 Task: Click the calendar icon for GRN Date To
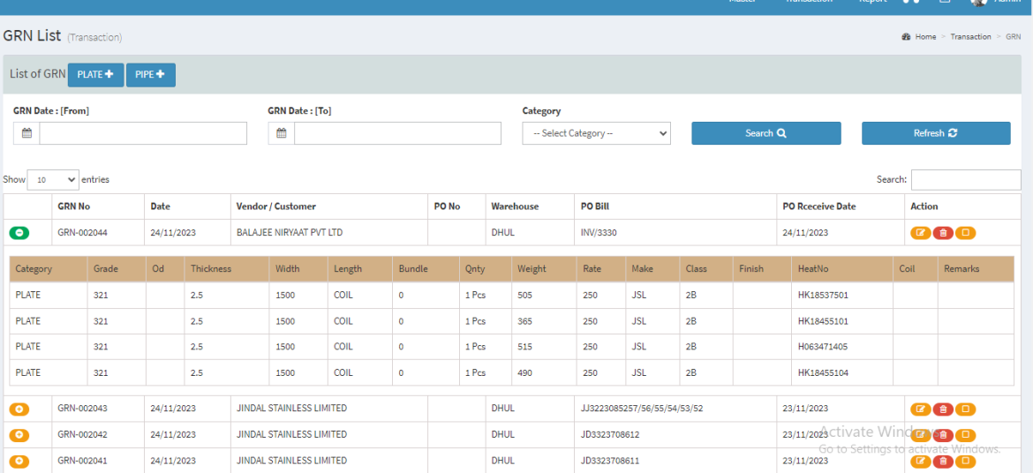(281, 133)
